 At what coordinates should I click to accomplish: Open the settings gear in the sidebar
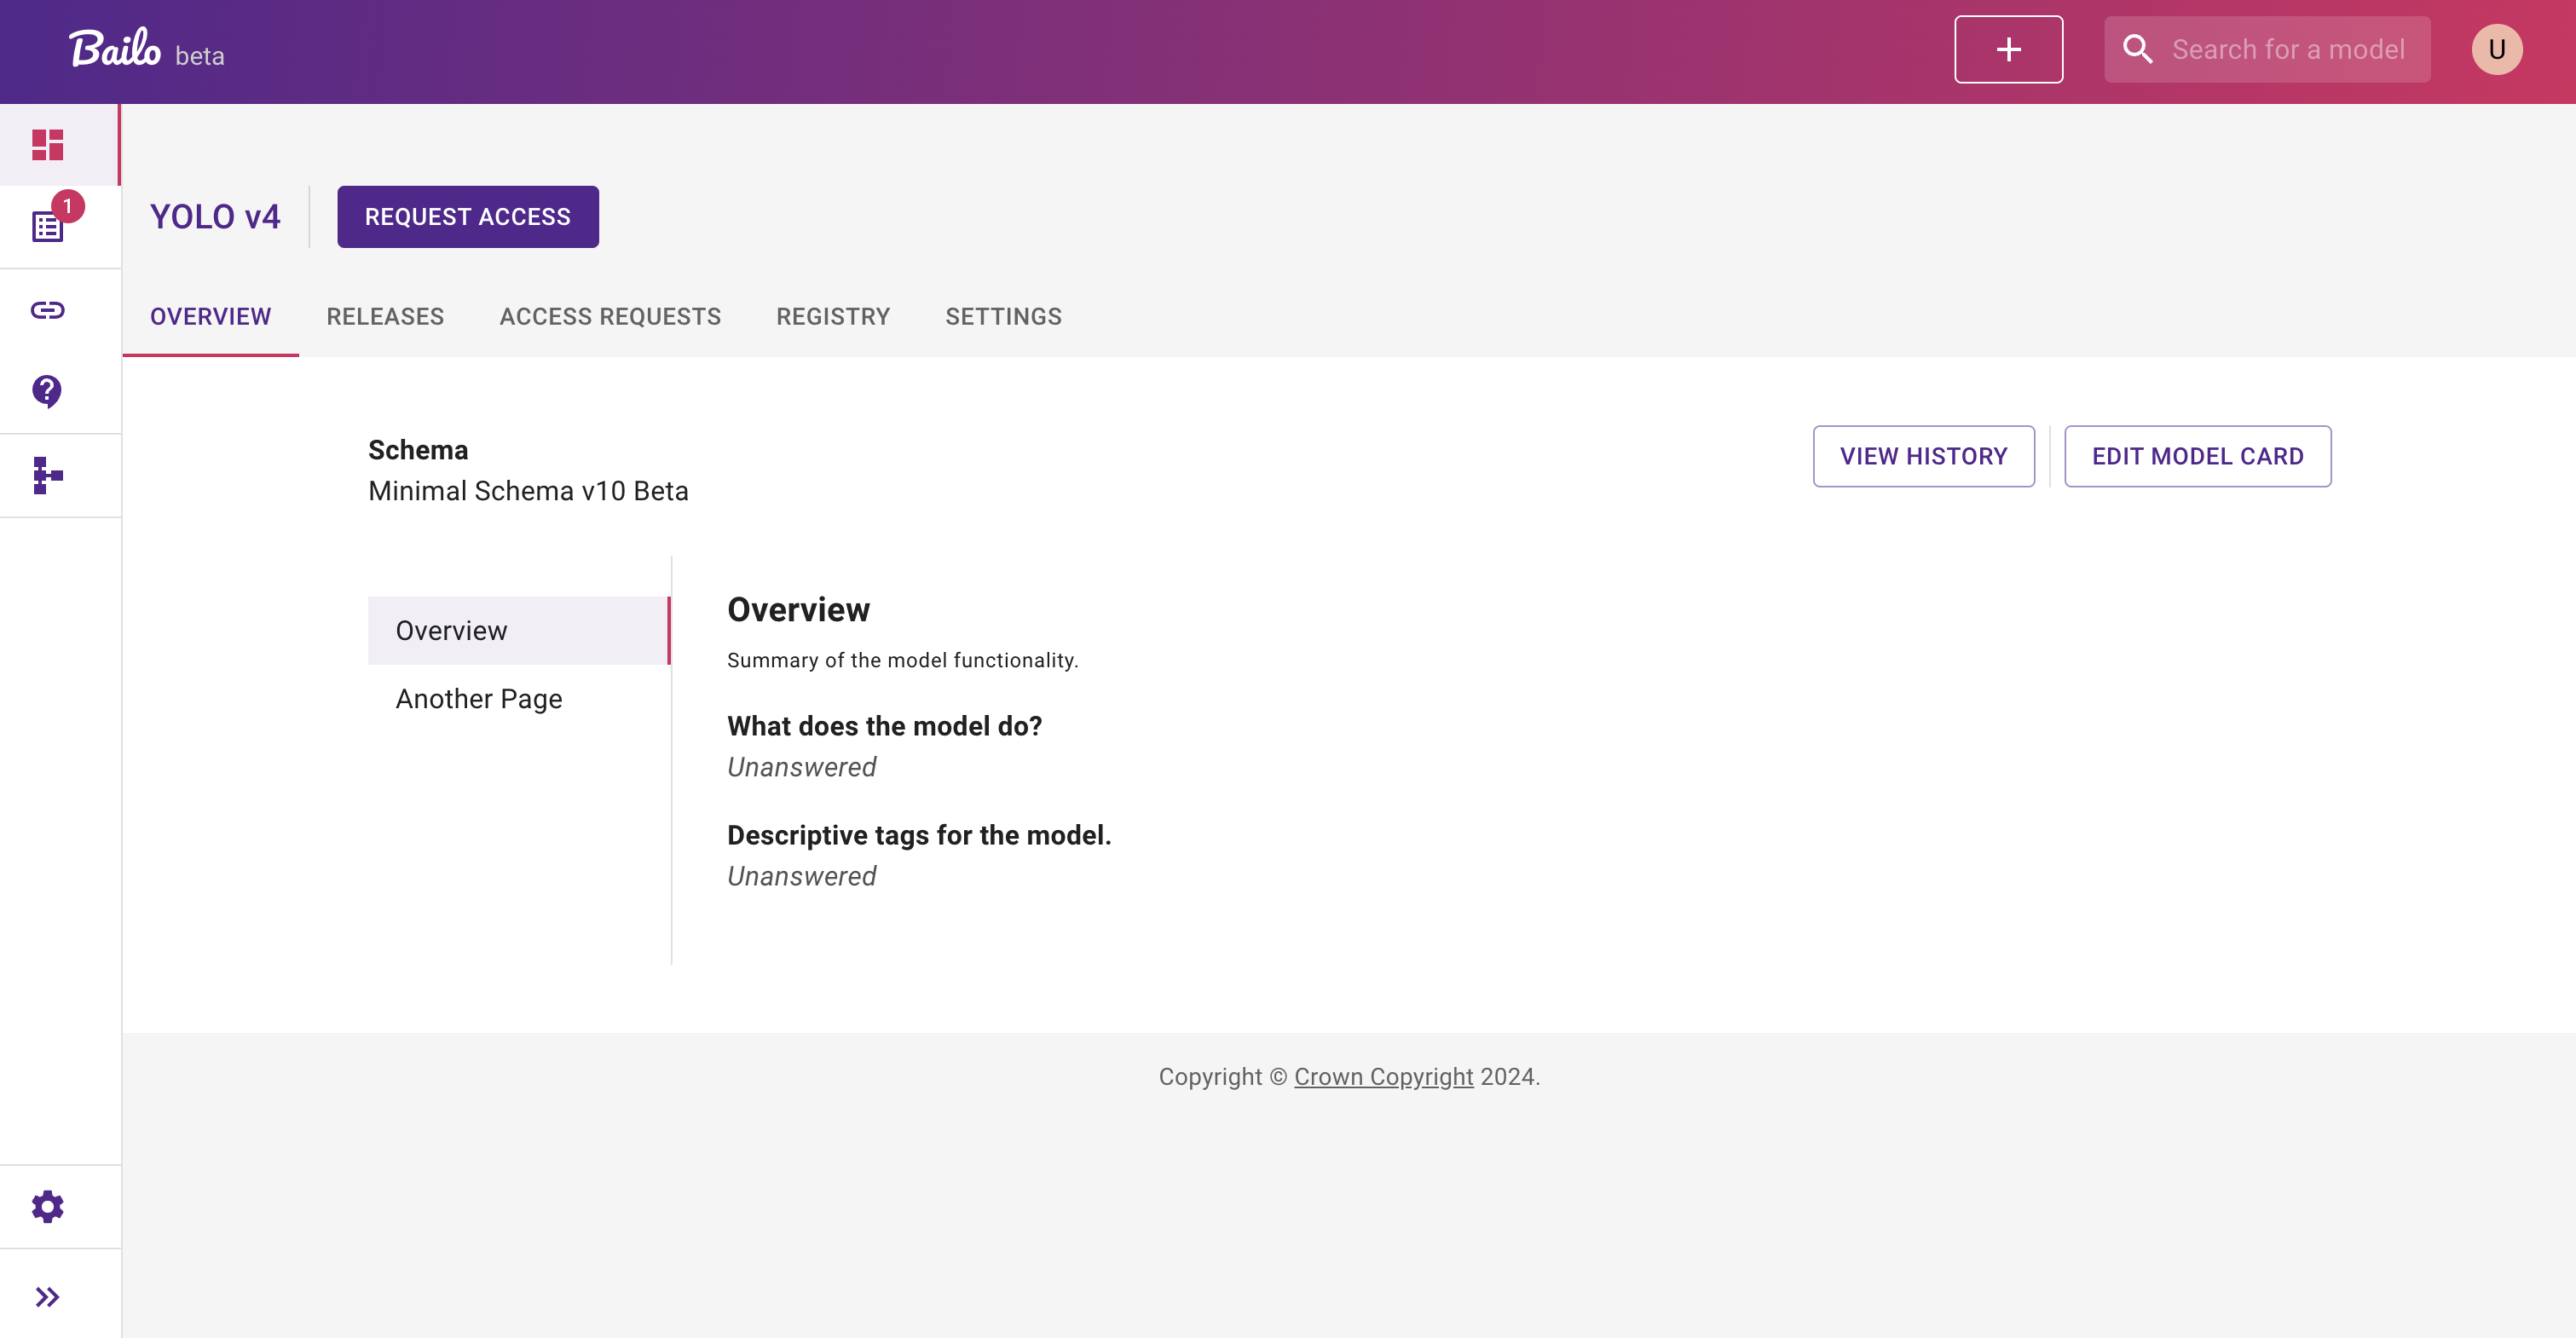pyautogui.click(x=47, y=1205)
